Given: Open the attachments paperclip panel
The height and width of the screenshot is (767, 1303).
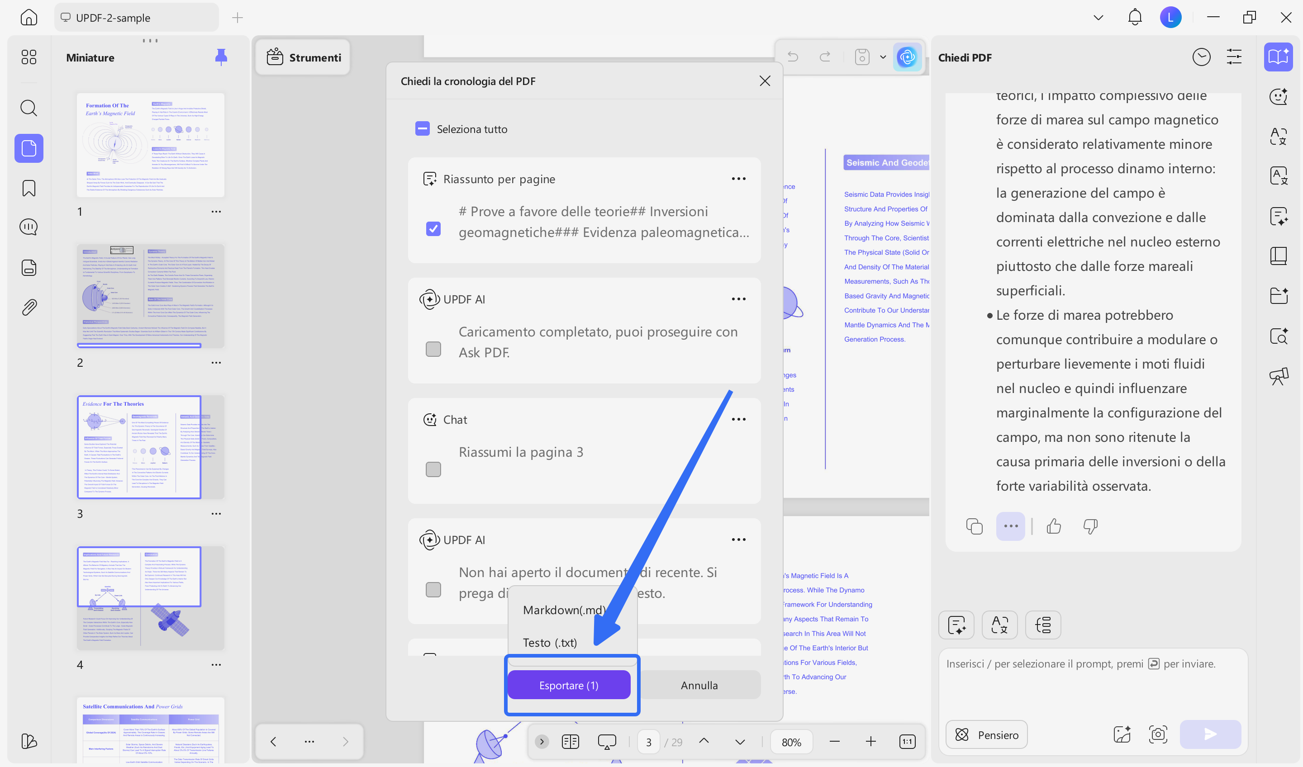Looking at the screenshot, I should [29, 307].
